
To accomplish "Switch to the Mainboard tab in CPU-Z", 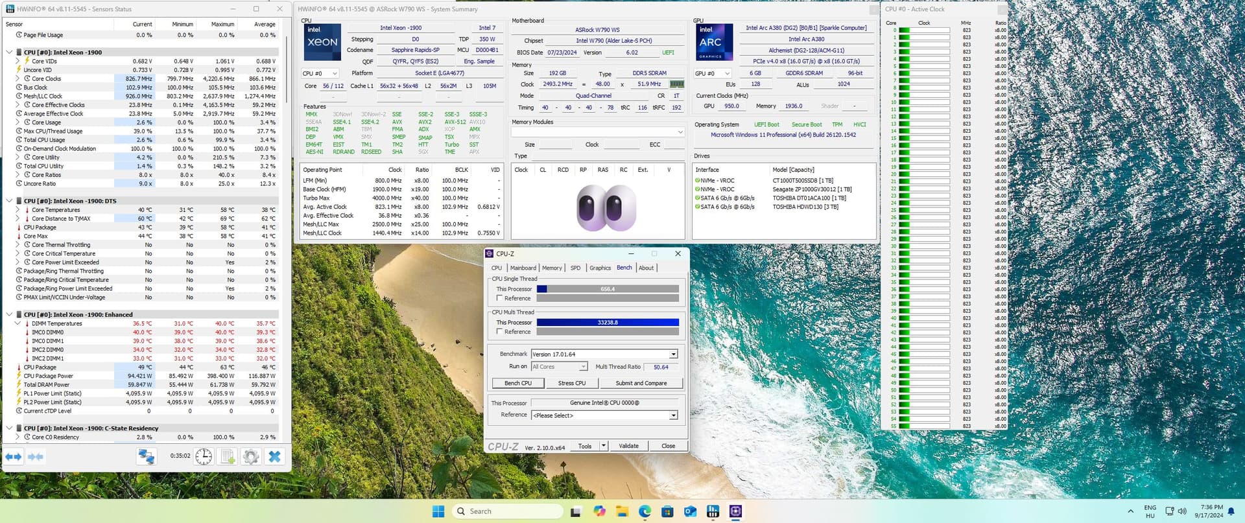I will 523,268.
